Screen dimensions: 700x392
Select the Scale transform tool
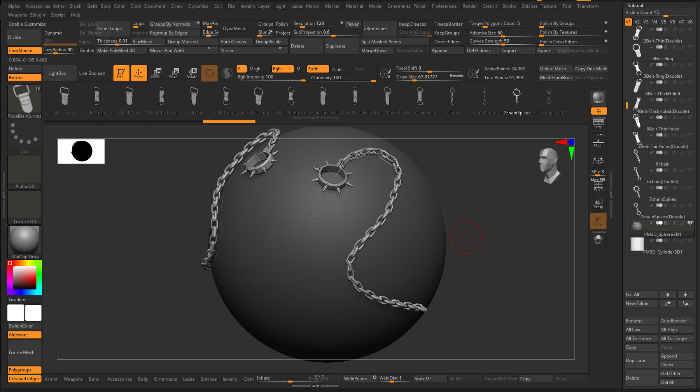(174, 73)
